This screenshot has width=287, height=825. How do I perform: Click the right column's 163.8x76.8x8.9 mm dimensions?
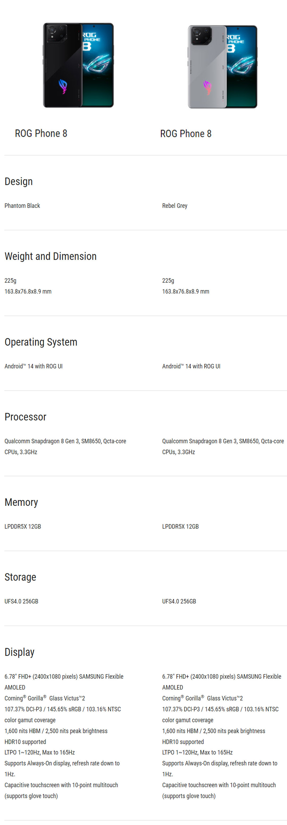pyautogui.click(x=185, y=291)
